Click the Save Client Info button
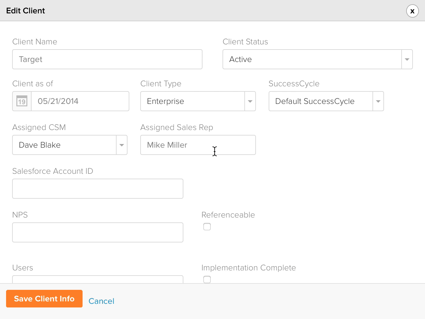 (44, 299)
